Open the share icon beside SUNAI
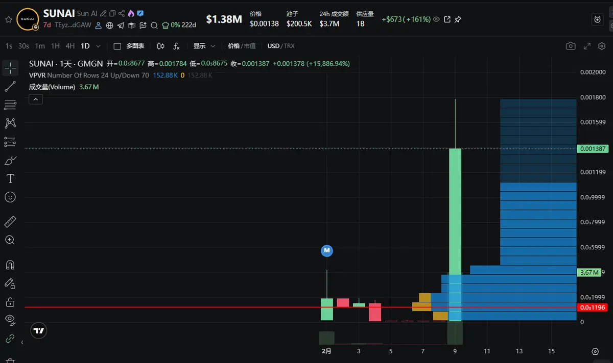The image size is (613, 363). (122, 13)
